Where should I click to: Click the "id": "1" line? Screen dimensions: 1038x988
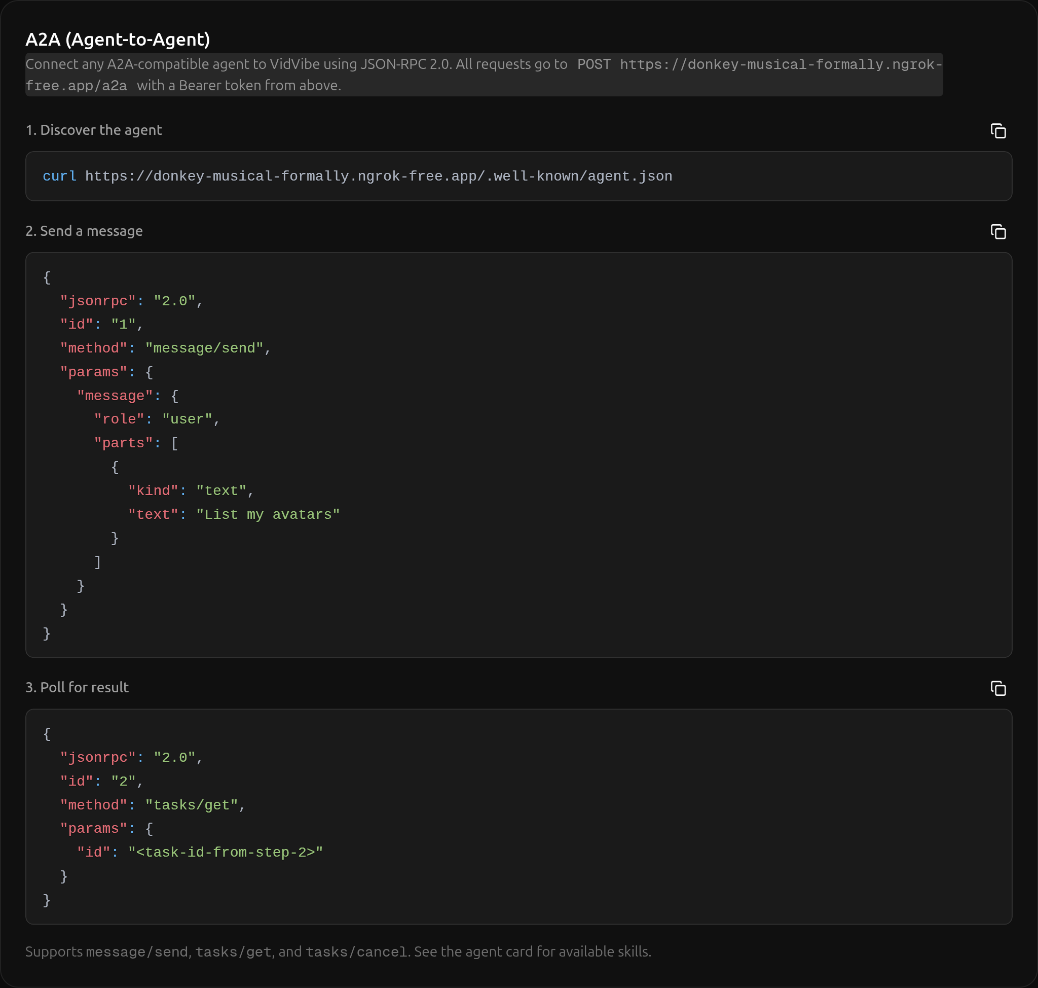tap(101, 325)
